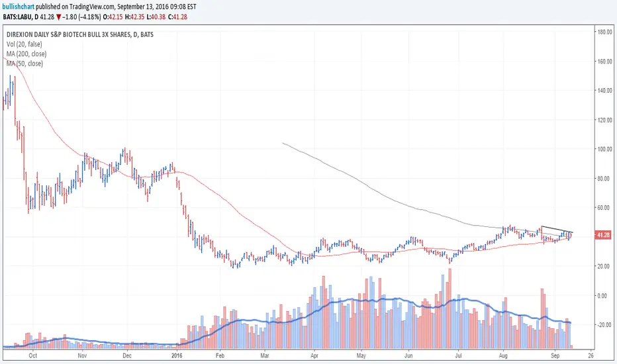Viewport: 617px width, 364px height.
Task: Click the black trendline near September highs
Action: coord(557,230)
